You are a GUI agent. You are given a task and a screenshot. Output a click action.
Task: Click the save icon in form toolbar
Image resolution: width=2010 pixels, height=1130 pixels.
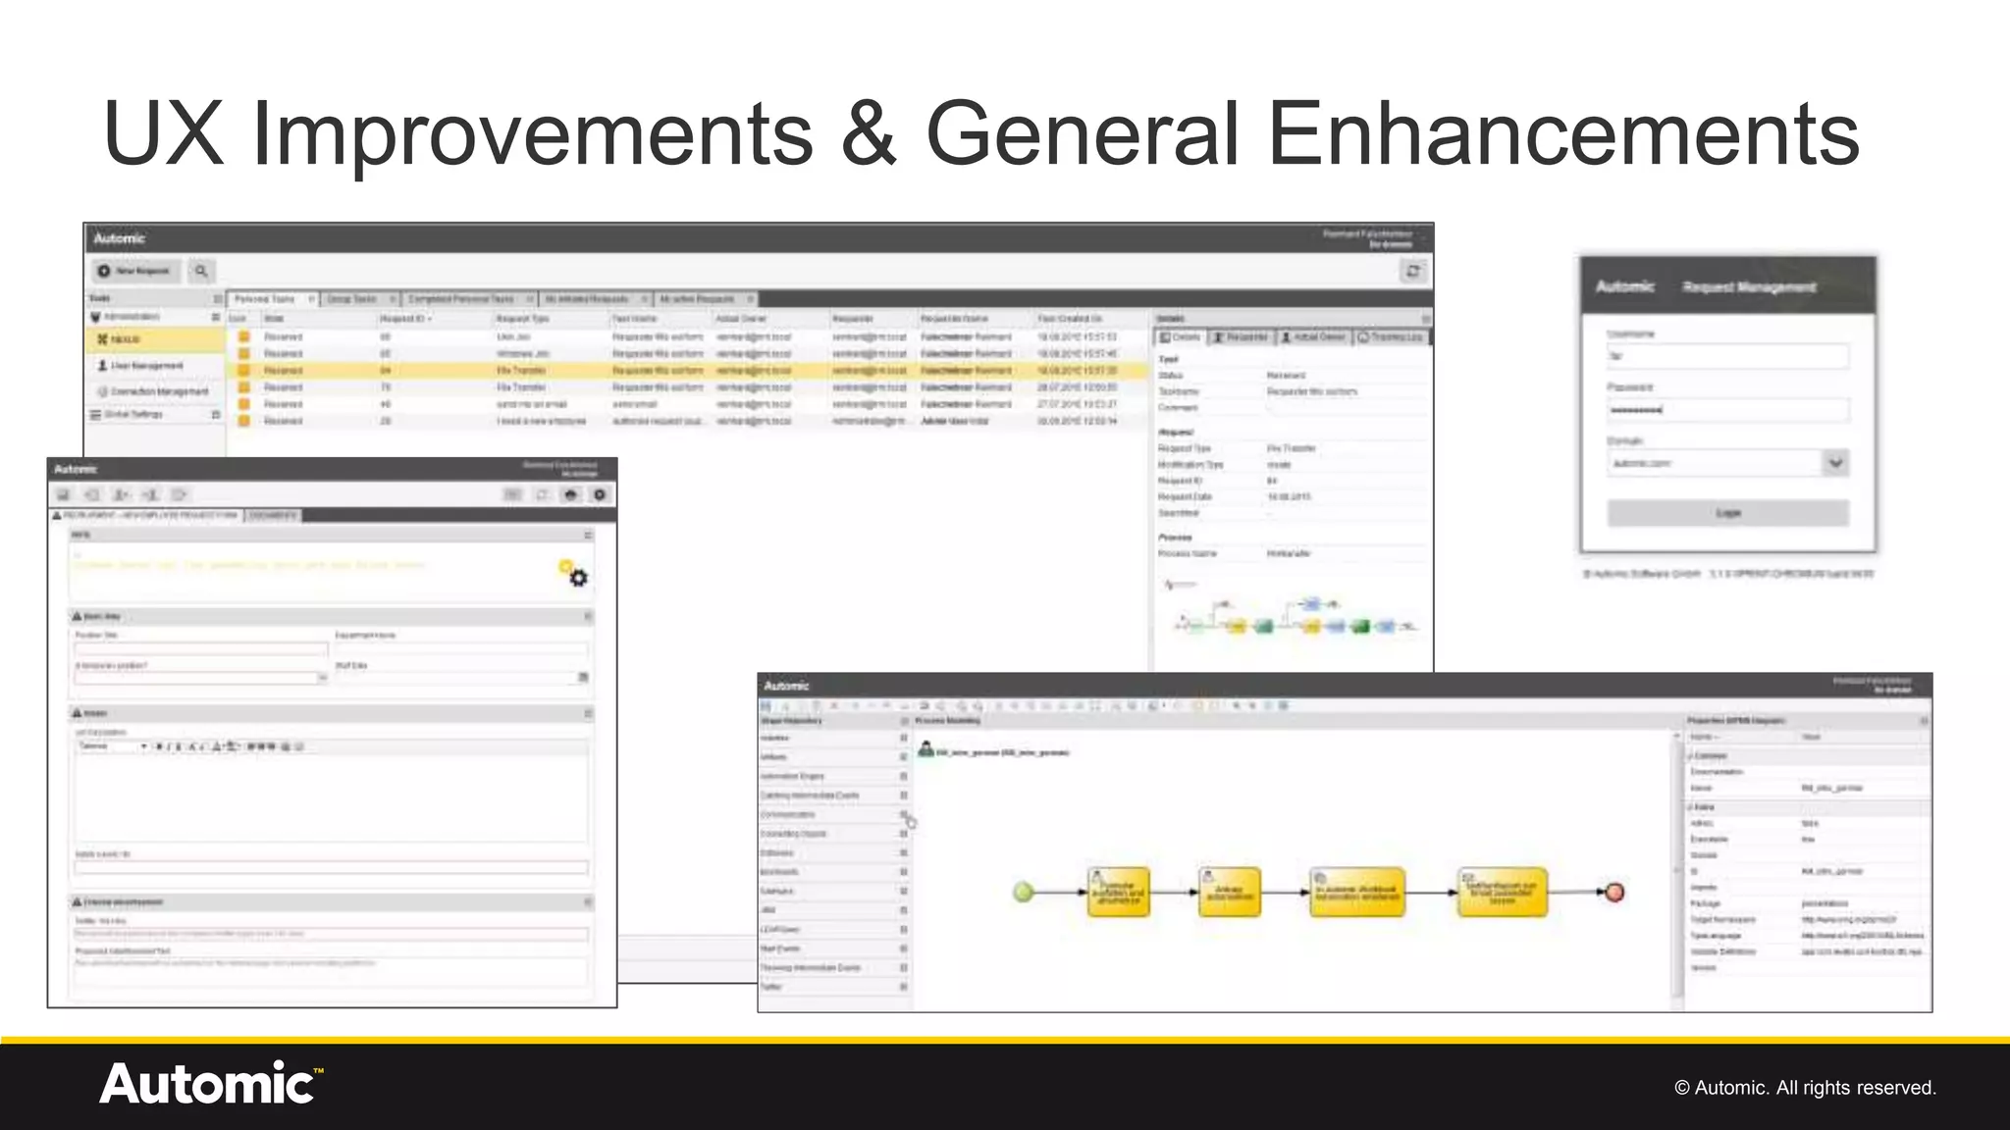tap(63, 495)
